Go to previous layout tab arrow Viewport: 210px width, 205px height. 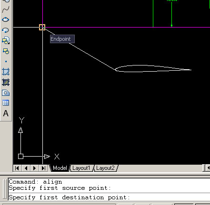click(26, 168)
